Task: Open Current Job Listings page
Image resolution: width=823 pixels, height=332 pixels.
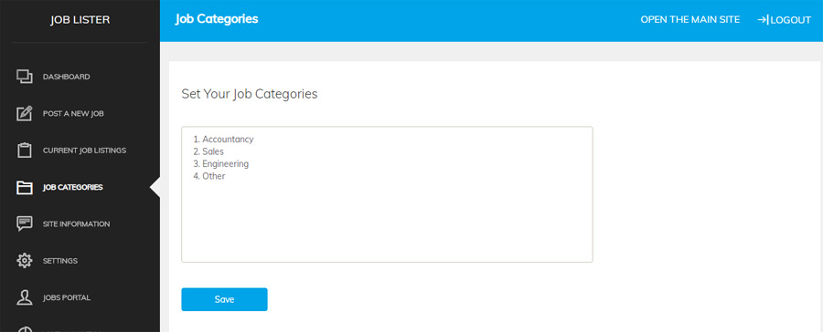Action: pos(84,150)
